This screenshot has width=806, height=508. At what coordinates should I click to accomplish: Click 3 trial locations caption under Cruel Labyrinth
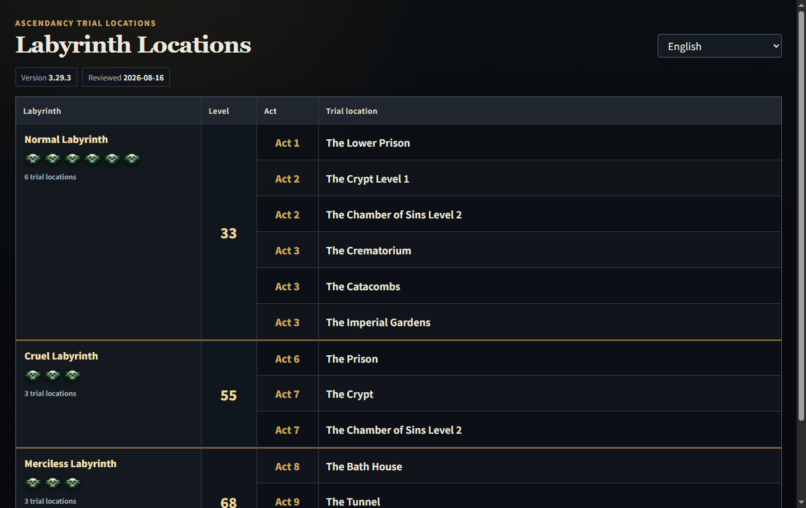click(51, 394)
